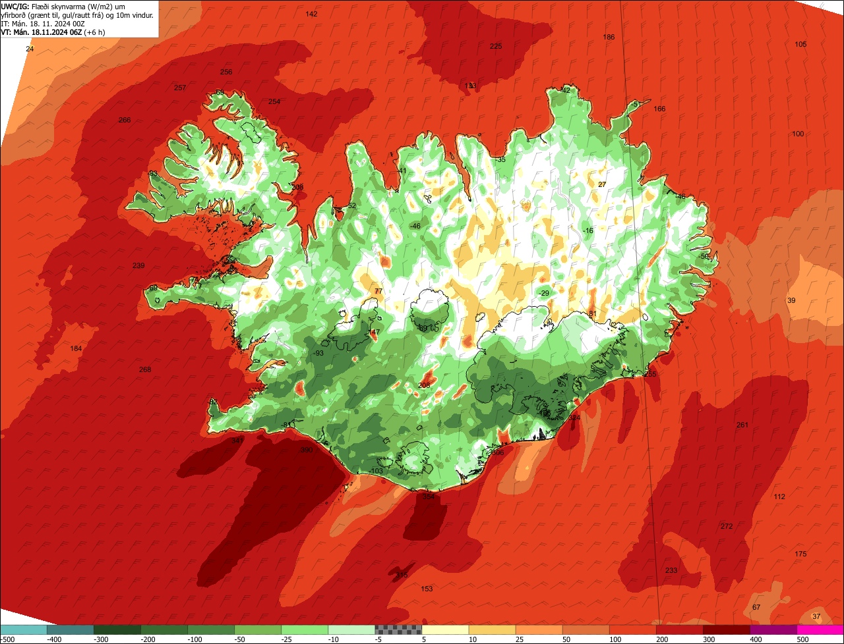844x644 pixels.
Task: Click the legend color swatch between -500 and -400
Action: [23, 630]
